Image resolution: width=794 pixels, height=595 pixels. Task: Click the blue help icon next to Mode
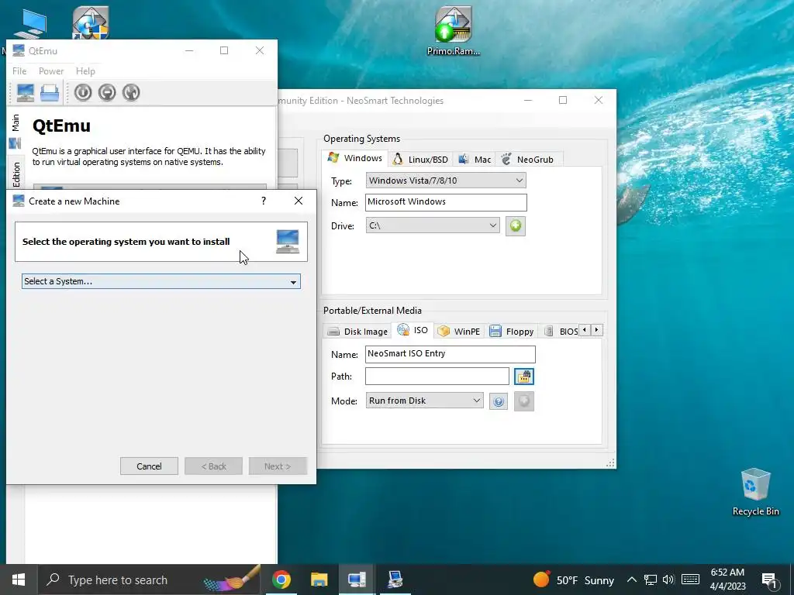[x=499, y=402]
